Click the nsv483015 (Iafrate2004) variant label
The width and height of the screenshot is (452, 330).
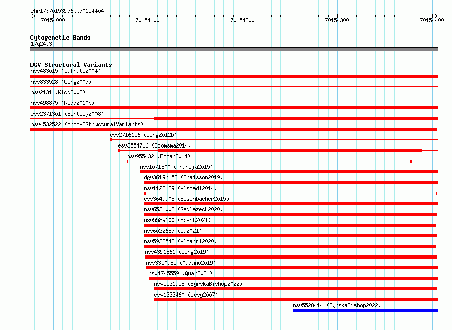tap(66, 71)
